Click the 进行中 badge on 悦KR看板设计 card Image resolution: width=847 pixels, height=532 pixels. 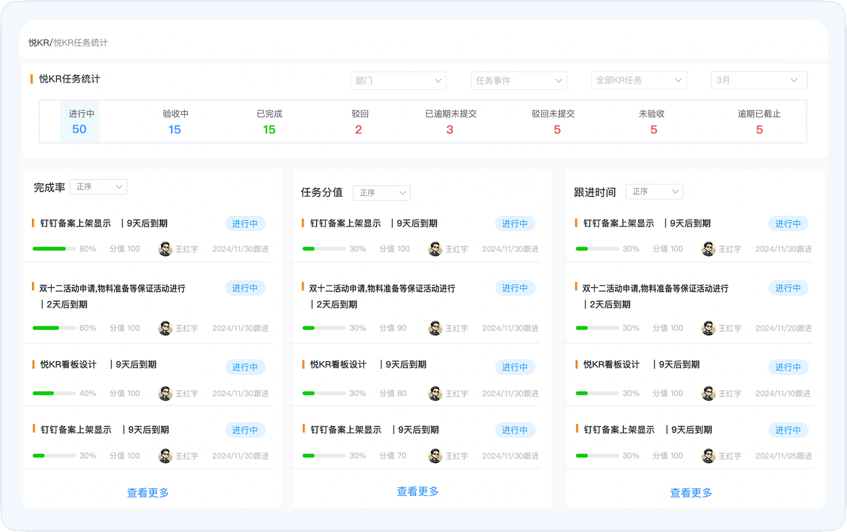(x=245, y=367)
